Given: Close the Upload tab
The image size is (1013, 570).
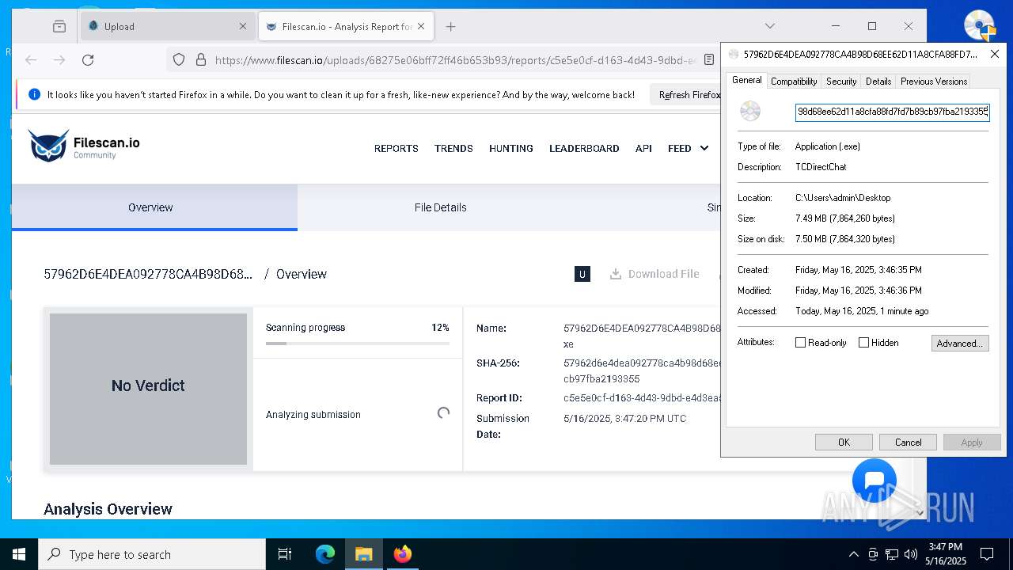Looking at the screenshot, I should click(243, 26).
